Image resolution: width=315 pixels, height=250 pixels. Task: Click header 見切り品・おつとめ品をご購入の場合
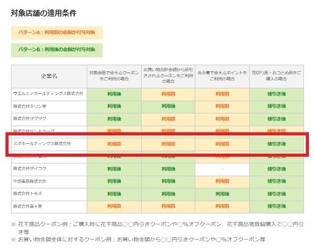[277, 76]
